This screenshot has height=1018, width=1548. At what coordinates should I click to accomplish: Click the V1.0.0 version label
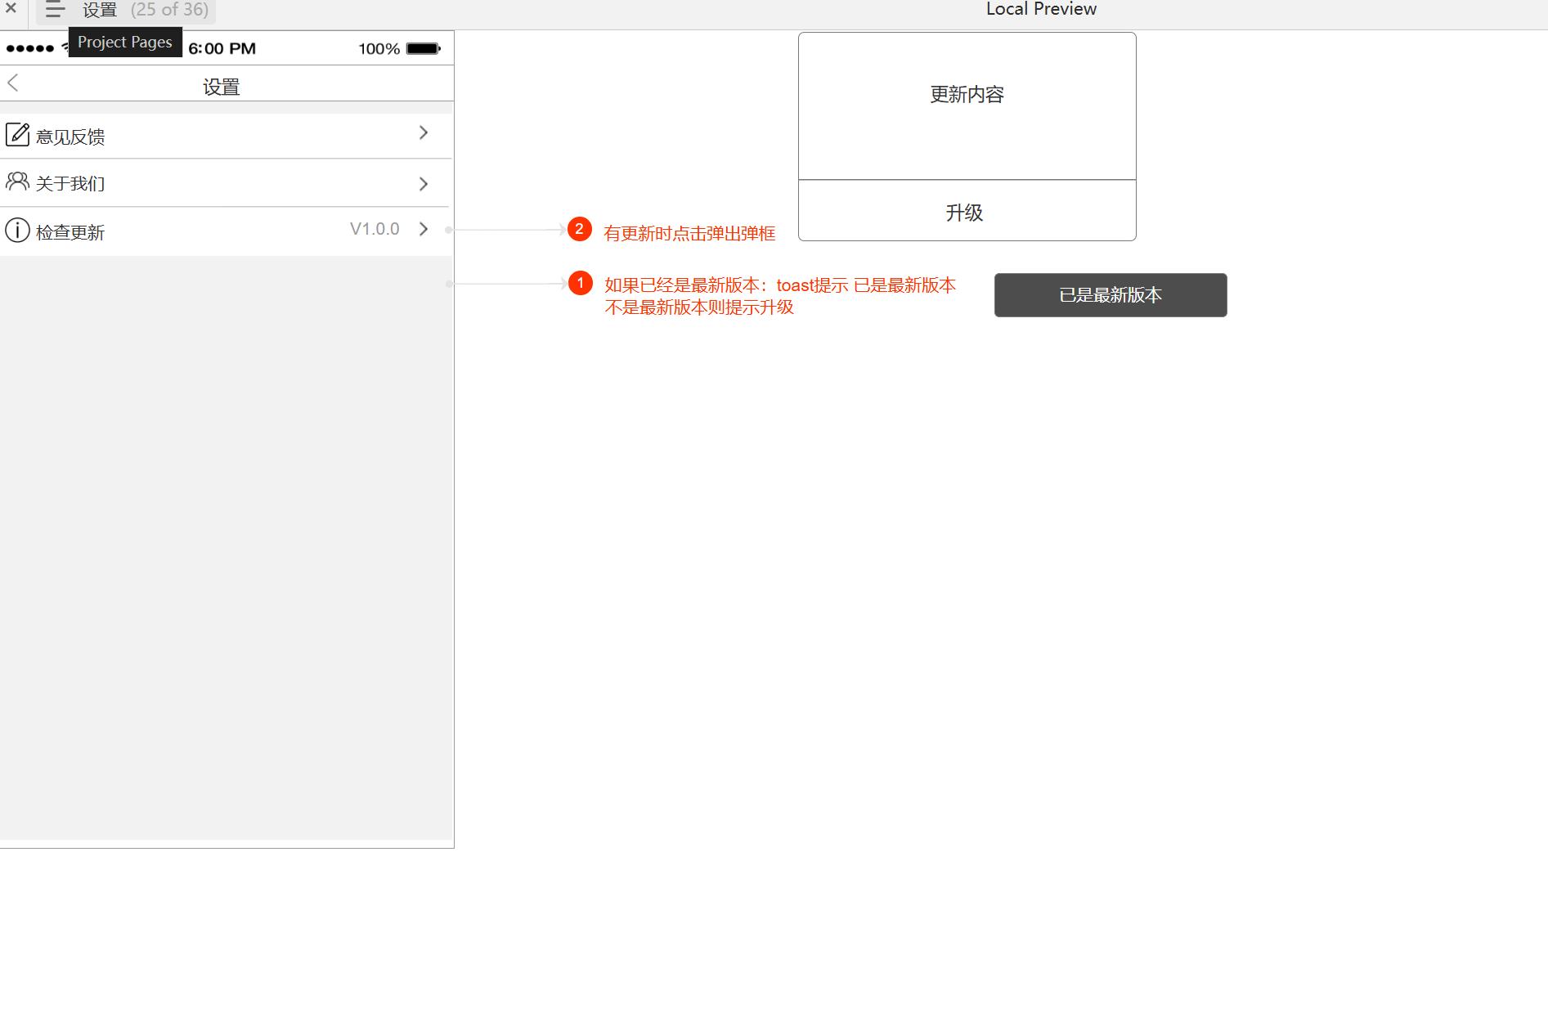click(375, 229)
